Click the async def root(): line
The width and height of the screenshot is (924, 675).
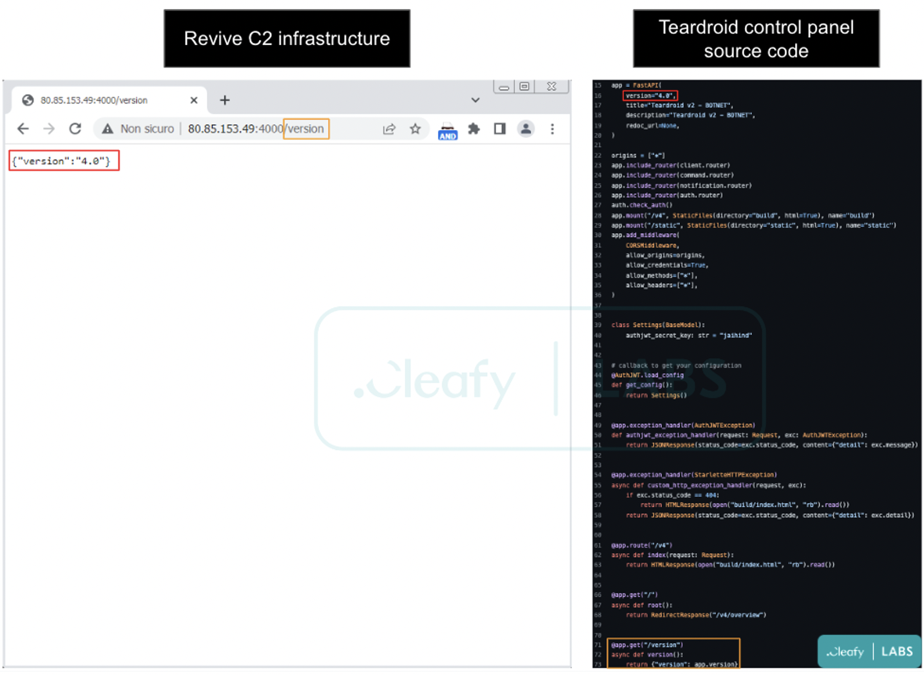[x=641, y=605]
